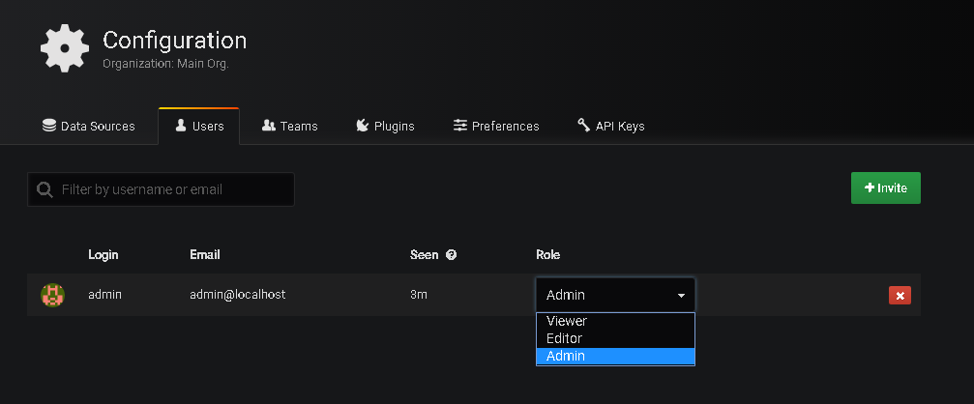
Task: Remove admin user with red X
Action: point(900,296)
